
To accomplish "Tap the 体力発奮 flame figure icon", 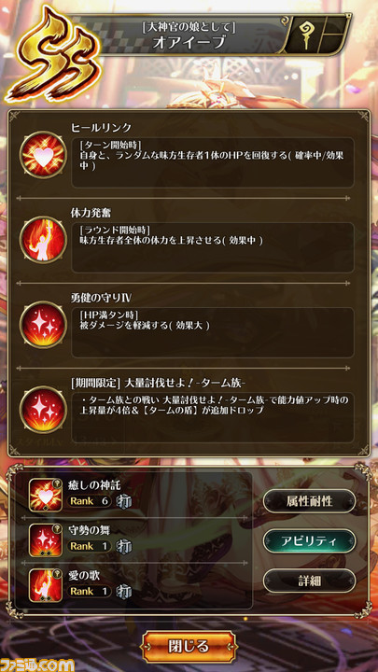I will tap(42, 240).
